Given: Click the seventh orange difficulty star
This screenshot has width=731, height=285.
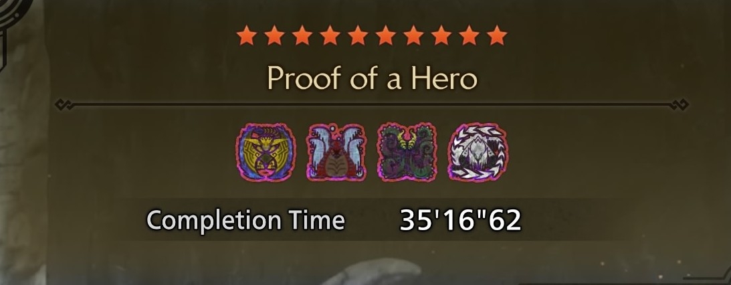Looking at the screenshot, I should coord(413,35).
